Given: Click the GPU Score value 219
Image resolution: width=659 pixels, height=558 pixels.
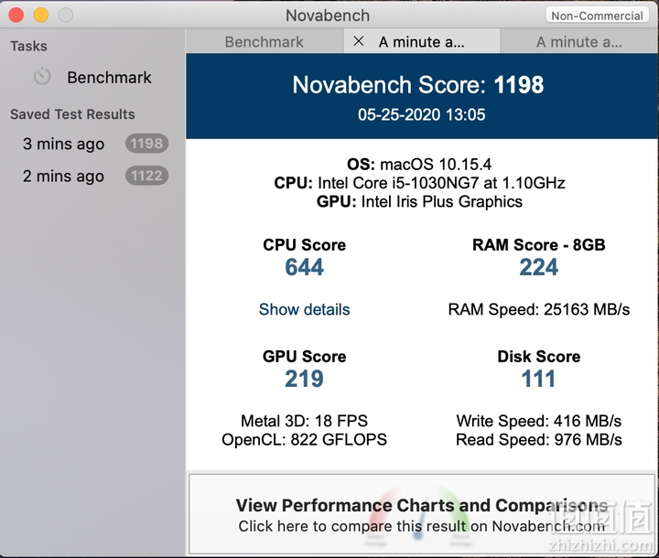Looking at the screenshot, I should 304,379.
